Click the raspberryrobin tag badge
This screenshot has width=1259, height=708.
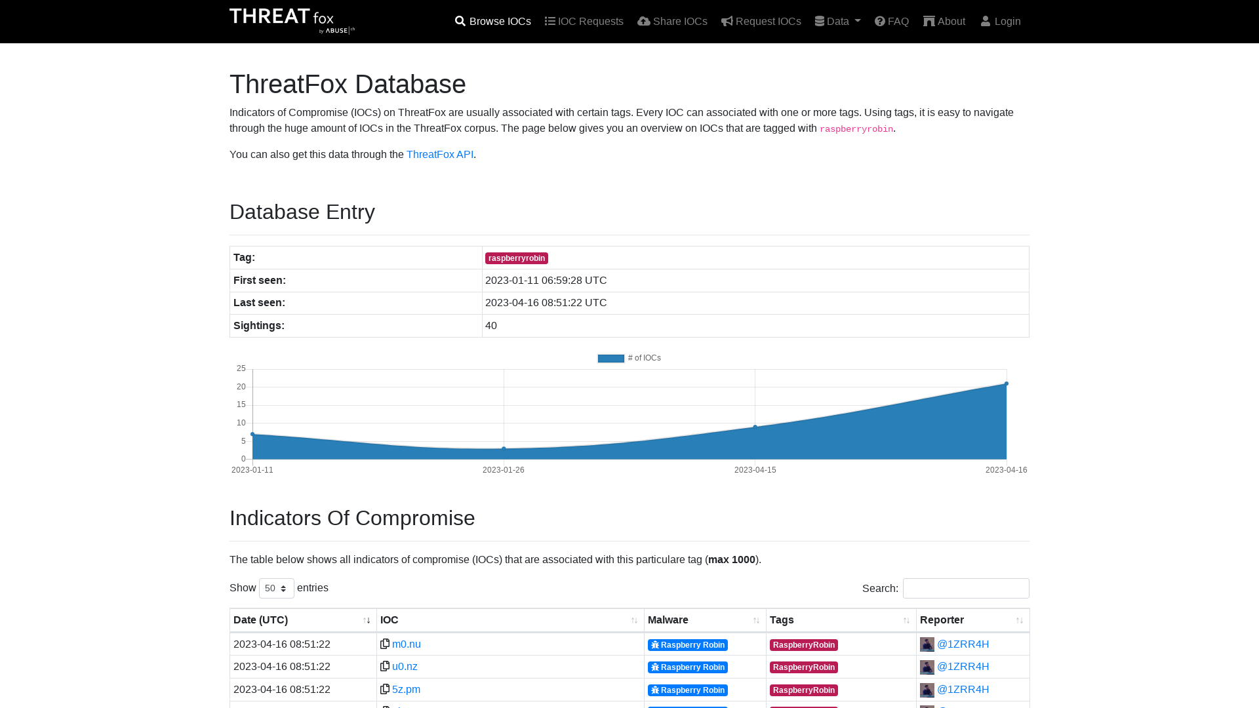click(x=517, y=258)
